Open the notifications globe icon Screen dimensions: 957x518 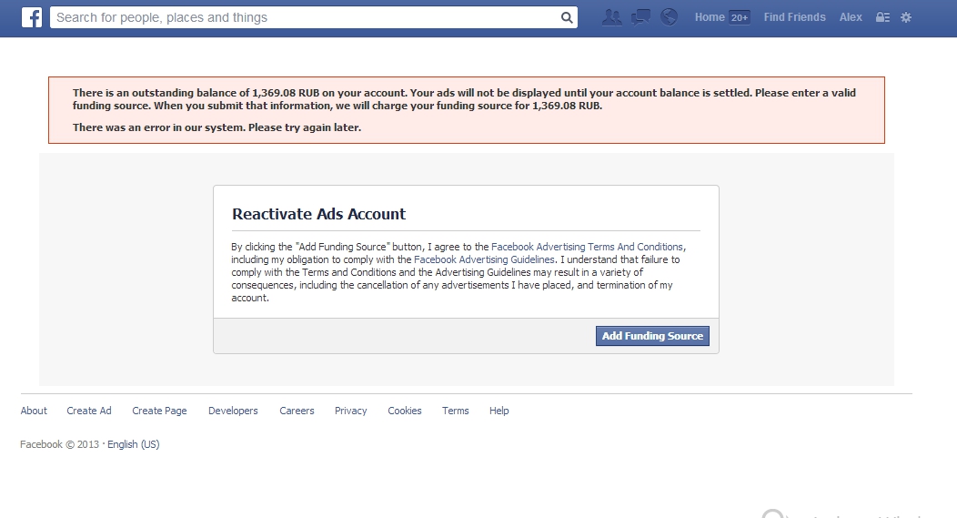[669, 17]
